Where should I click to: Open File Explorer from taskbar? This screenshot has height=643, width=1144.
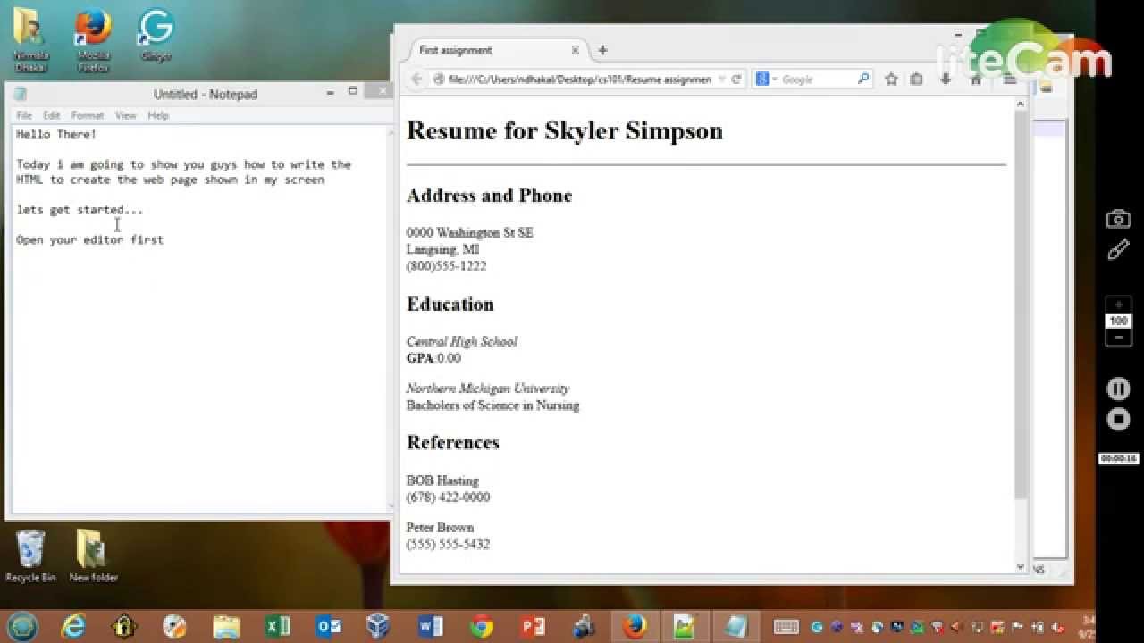(x=226, y=626)
